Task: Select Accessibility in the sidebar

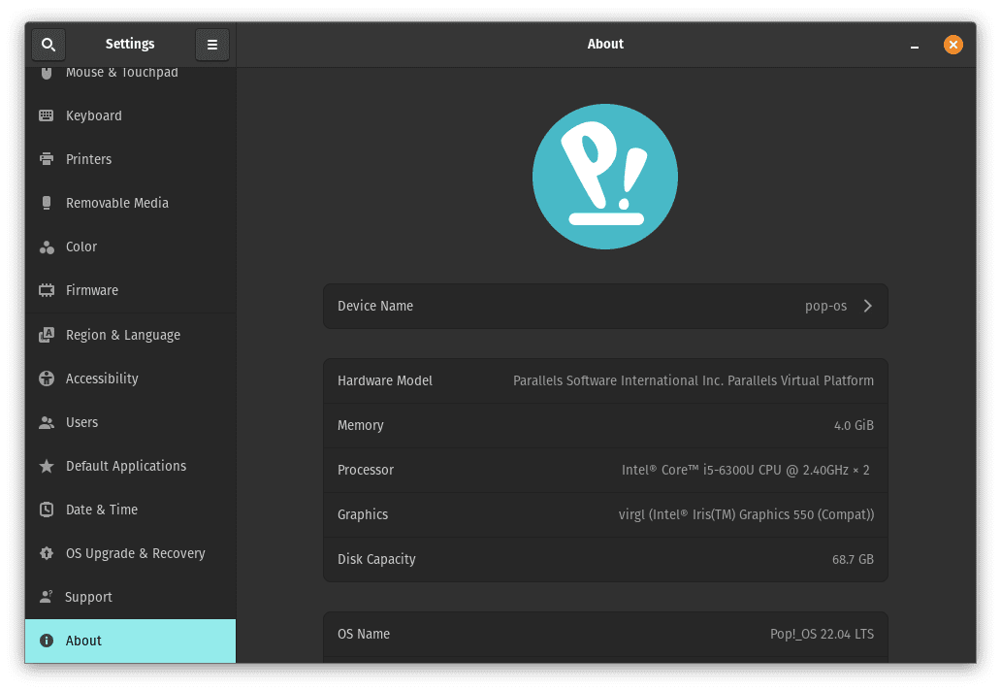Action: pos(130,378)
